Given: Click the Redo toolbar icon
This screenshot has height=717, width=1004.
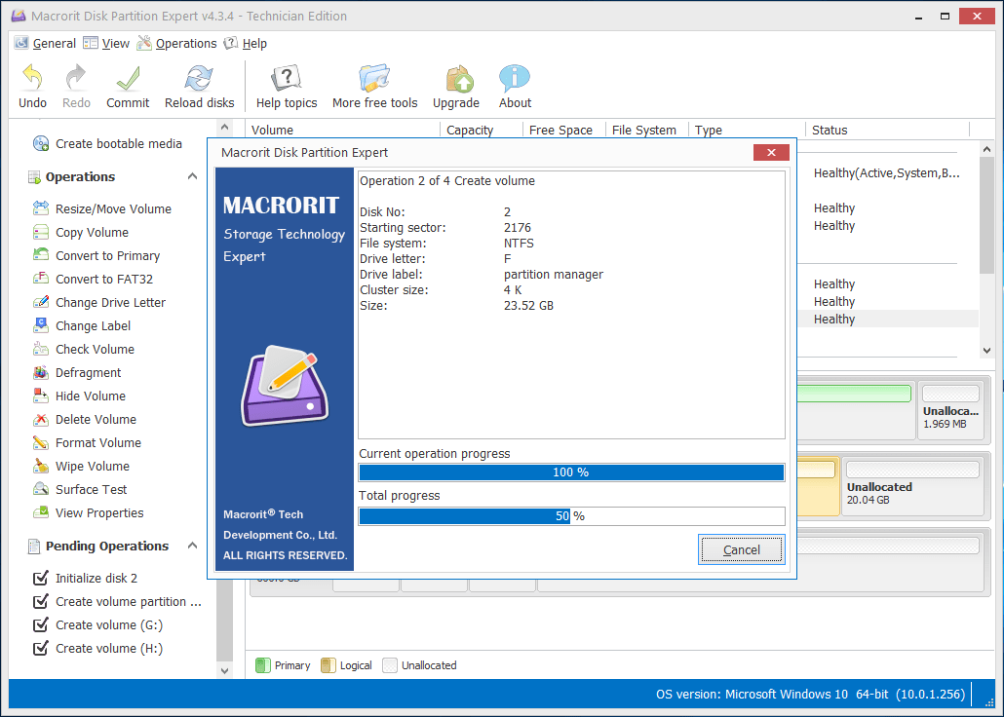Looking at the screenshot, I should (76, 78).
